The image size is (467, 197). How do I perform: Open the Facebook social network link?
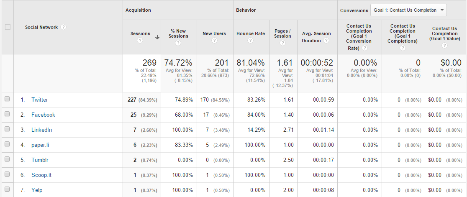[43, 115]
